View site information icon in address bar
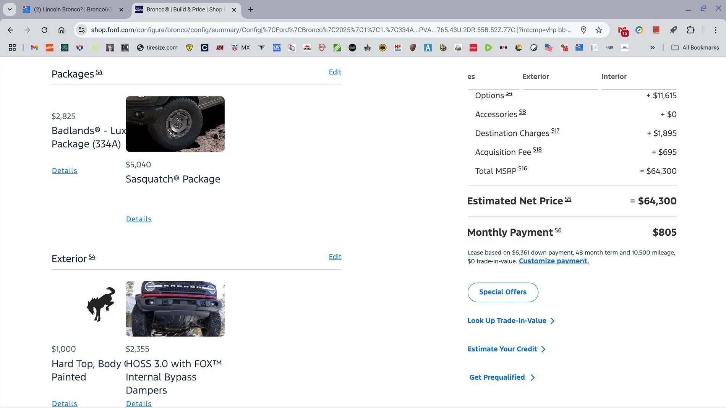 81,30
